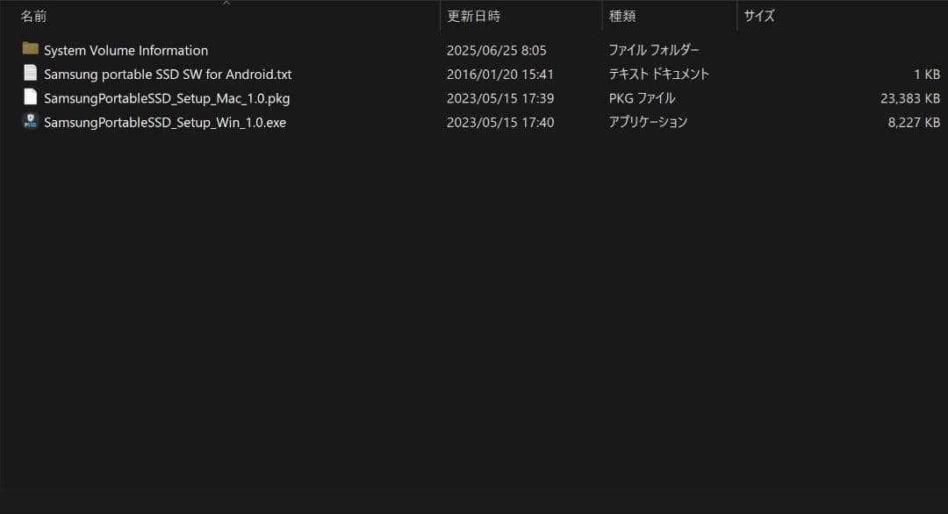Select the SamsungPortableSSD_Setup_Win_1.0.exe application
The image size is (948, 514).
167,122
